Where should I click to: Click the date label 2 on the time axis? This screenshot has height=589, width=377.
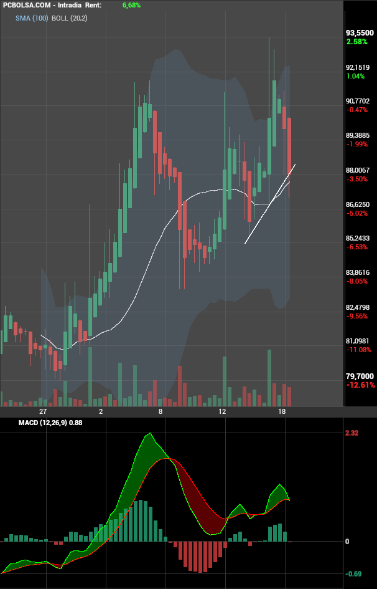101,411
